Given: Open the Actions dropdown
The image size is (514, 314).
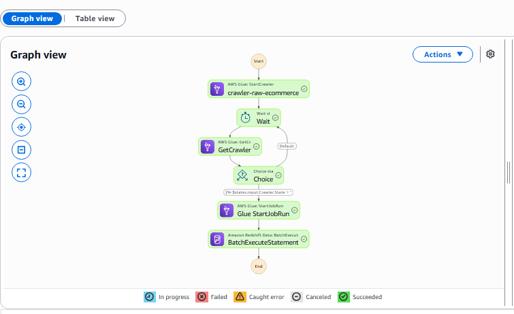Looking at the screenshot, I should 443,54.
